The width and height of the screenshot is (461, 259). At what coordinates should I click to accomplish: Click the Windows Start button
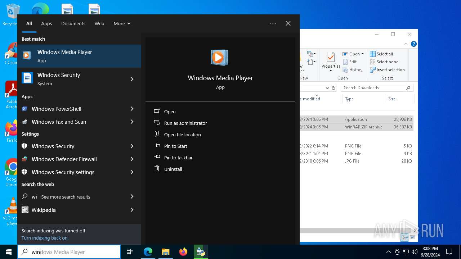(9, 252)
